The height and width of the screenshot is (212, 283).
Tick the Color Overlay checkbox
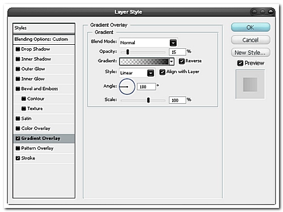click(18, 128)
